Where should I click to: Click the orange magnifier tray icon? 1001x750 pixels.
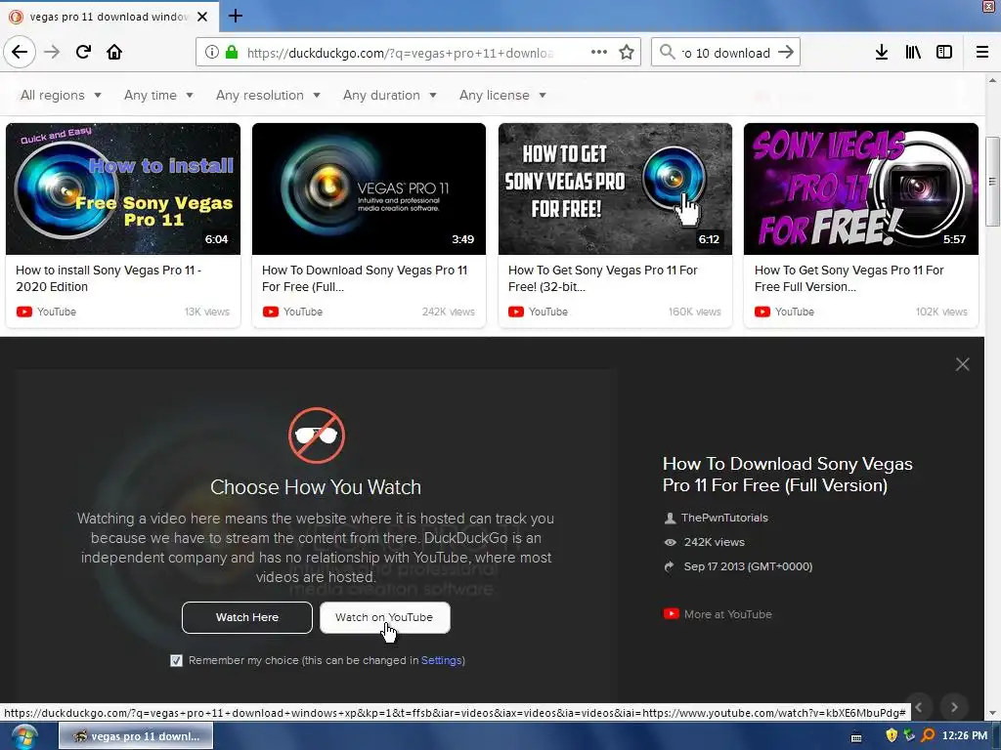[x=929, y=736]
